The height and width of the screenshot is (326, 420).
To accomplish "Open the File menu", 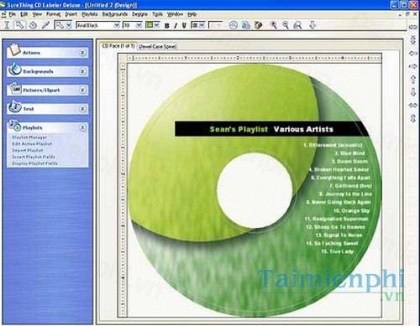I will pyautogui.click(x=13, y=14).
